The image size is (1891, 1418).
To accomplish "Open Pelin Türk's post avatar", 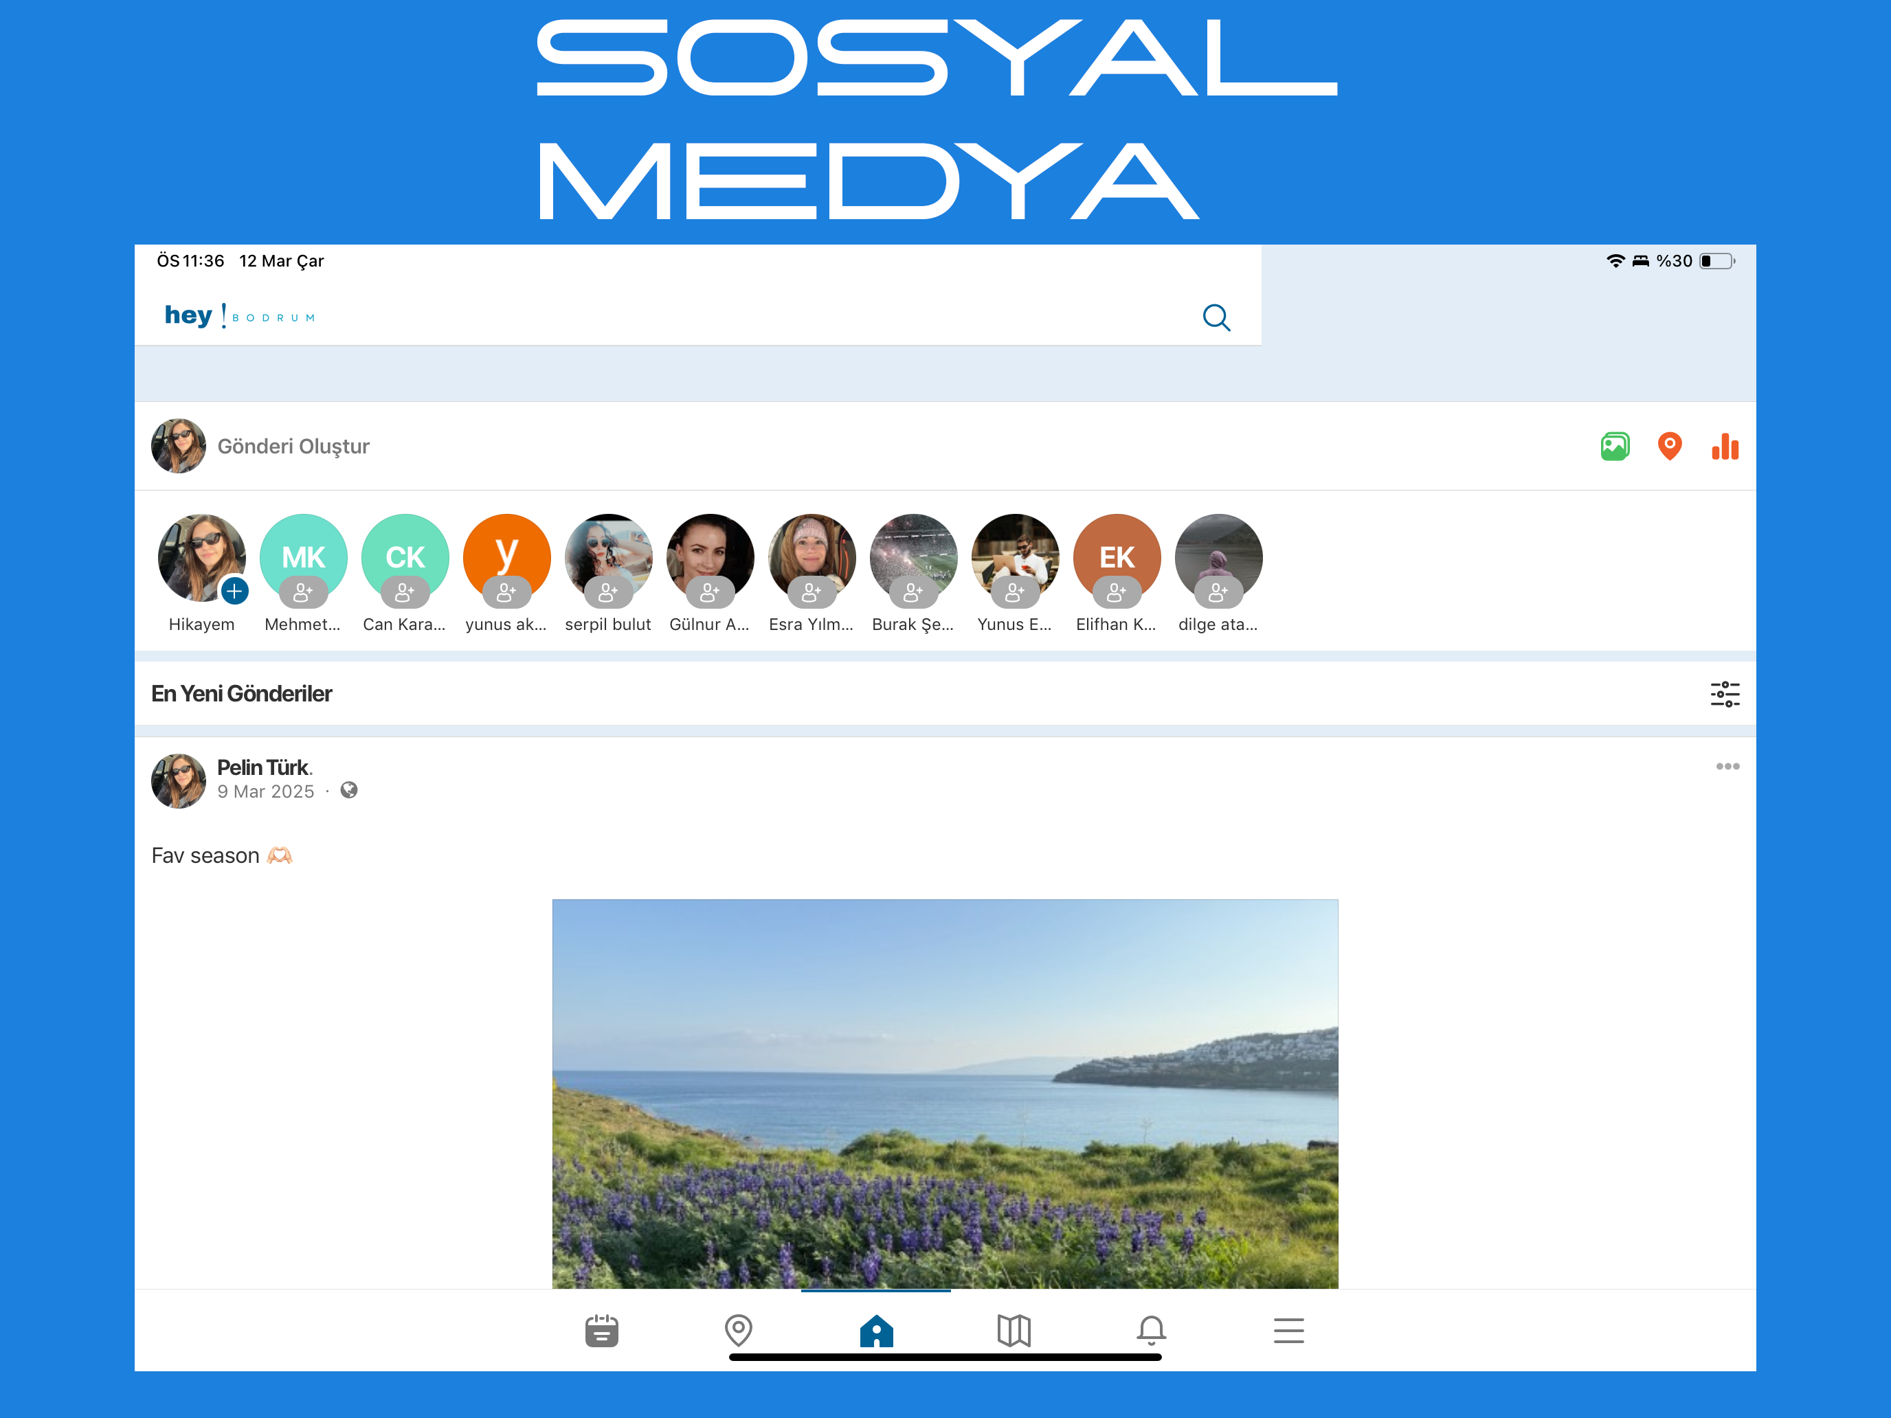I will 179,781.
